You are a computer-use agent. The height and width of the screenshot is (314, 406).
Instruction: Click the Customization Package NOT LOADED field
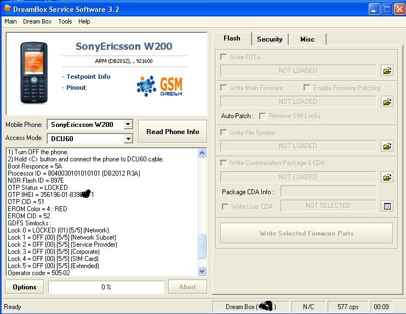point(298,177)
